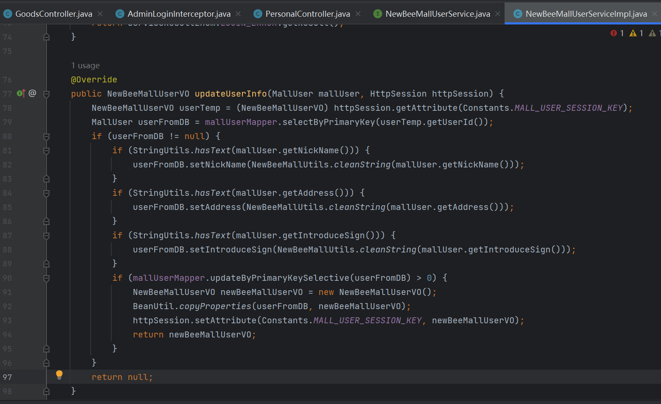This screenshot has width=661, height=404.
Task: Collapse the userFromDB null check block at line 80
Action: [x=46, y=136]
